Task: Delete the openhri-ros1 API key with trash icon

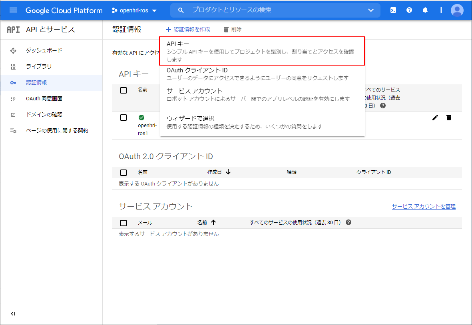Action: point(448,118)
